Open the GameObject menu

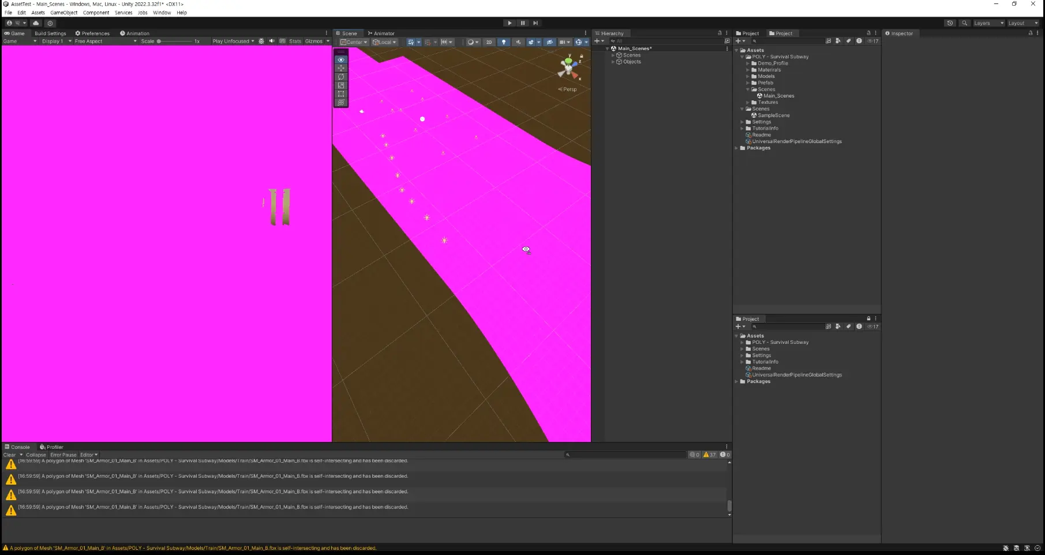point(63,13)
